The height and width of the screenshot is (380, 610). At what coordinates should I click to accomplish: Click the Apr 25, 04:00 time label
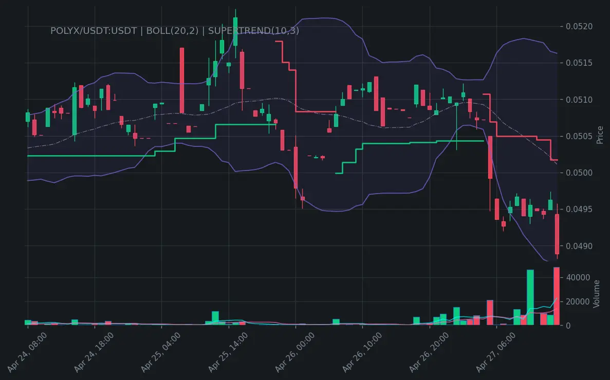(x=161, y=352)
